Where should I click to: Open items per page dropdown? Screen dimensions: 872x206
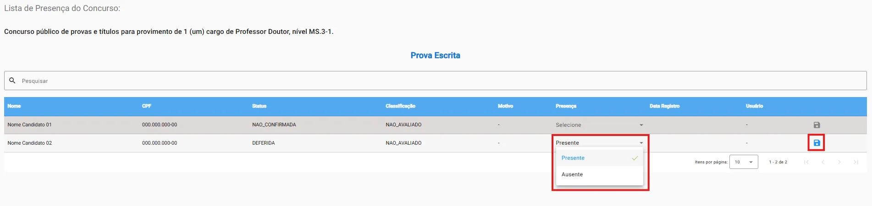pyautogui.click(x=744, y=162)
